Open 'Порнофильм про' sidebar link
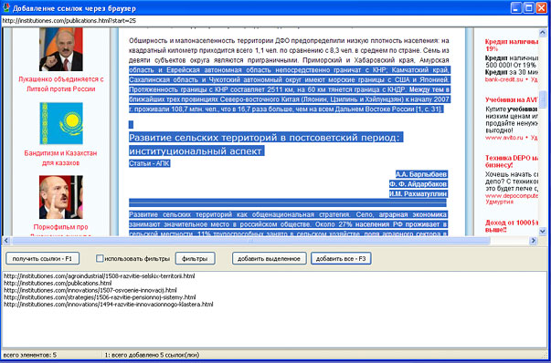 61,227
